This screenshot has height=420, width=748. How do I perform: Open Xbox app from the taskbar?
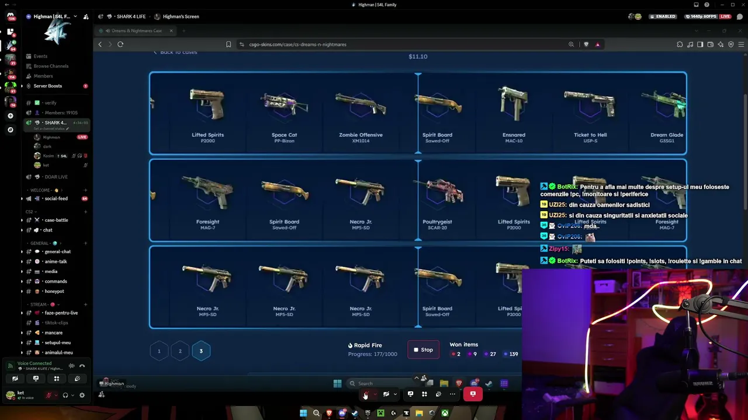[445, 414]
